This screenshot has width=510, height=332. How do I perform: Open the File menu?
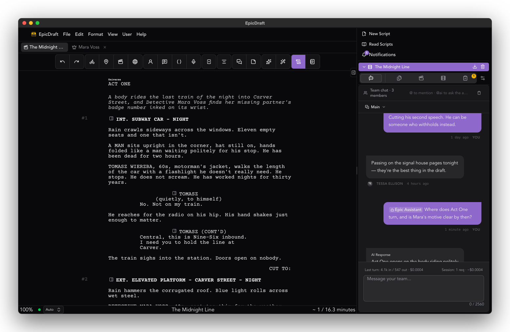click(x=67, y=34)
